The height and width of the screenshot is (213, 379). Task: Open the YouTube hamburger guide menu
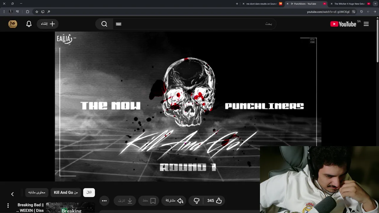[x=366, y=24]
